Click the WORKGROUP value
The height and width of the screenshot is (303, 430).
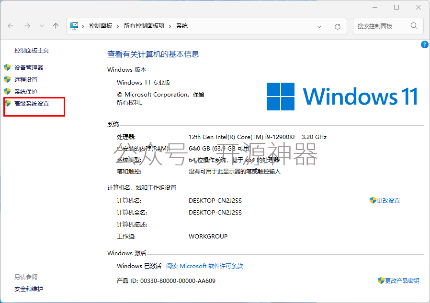point(208,237)
